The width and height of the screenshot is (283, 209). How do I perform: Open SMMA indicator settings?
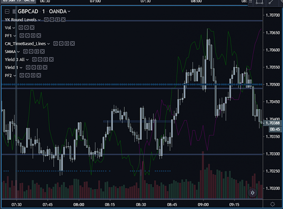(x=31, y=51)
